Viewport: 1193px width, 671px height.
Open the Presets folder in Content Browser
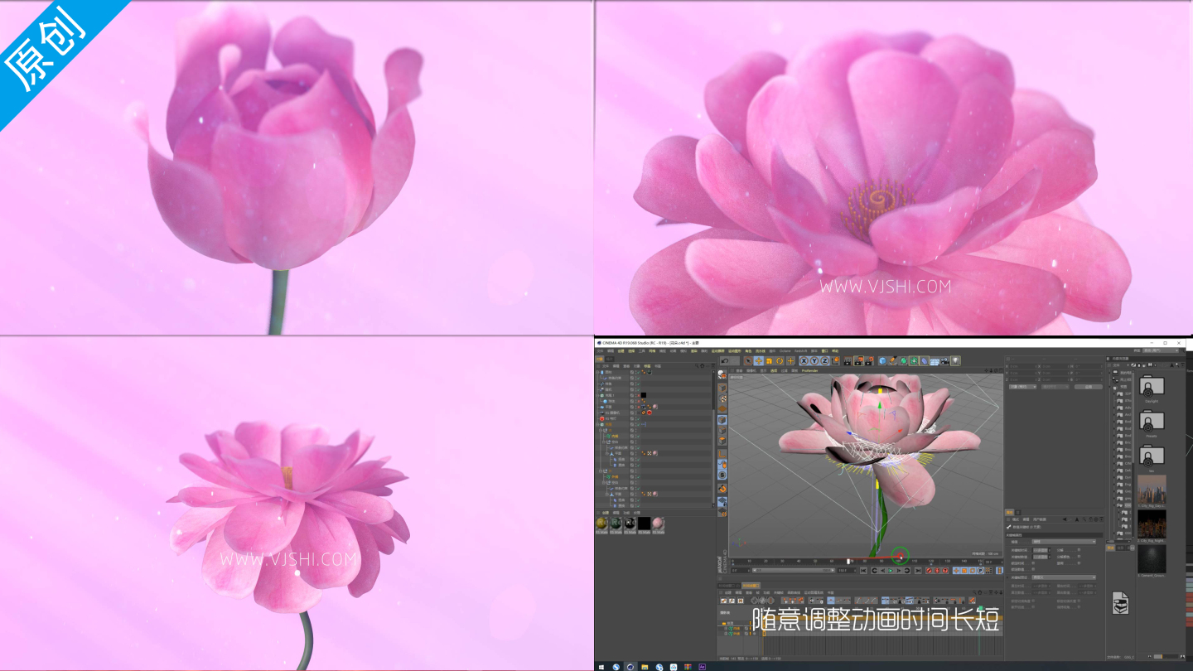coord(1152,423)
